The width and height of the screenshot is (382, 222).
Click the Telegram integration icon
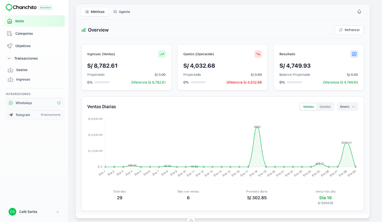11,115
